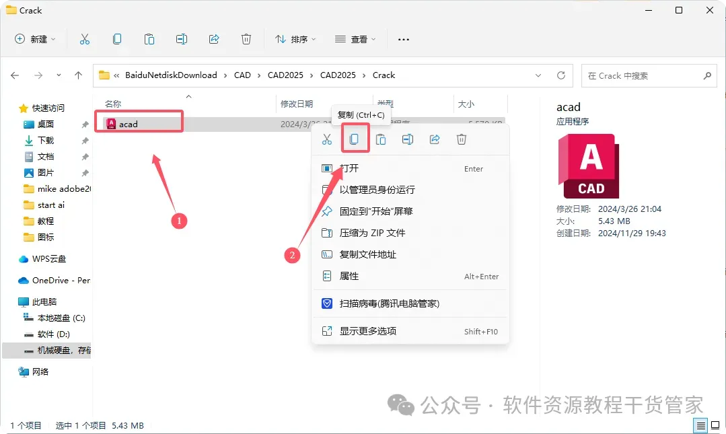Click the Paste icon in the top toolbar
The image size is (726, 434).
click(x=149, y=40)
